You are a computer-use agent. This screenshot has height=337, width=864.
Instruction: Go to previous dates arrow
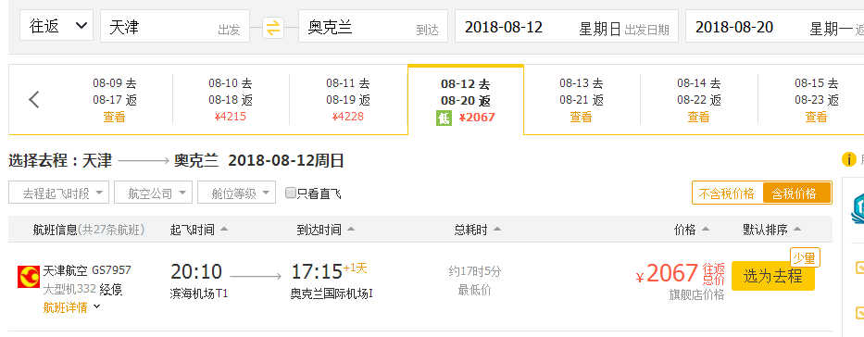(x=34, y=100)
